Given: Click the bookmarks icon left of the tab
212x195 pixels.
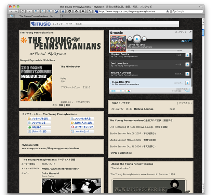Looking at the screenshot, I should pos(12,16).
